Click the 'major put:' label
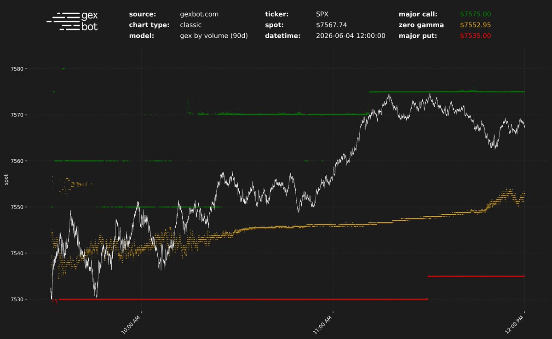 417,35
